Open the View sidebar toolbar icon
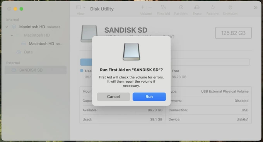The image size is (263, 142). pyautogui.click(x=79, y=8)
